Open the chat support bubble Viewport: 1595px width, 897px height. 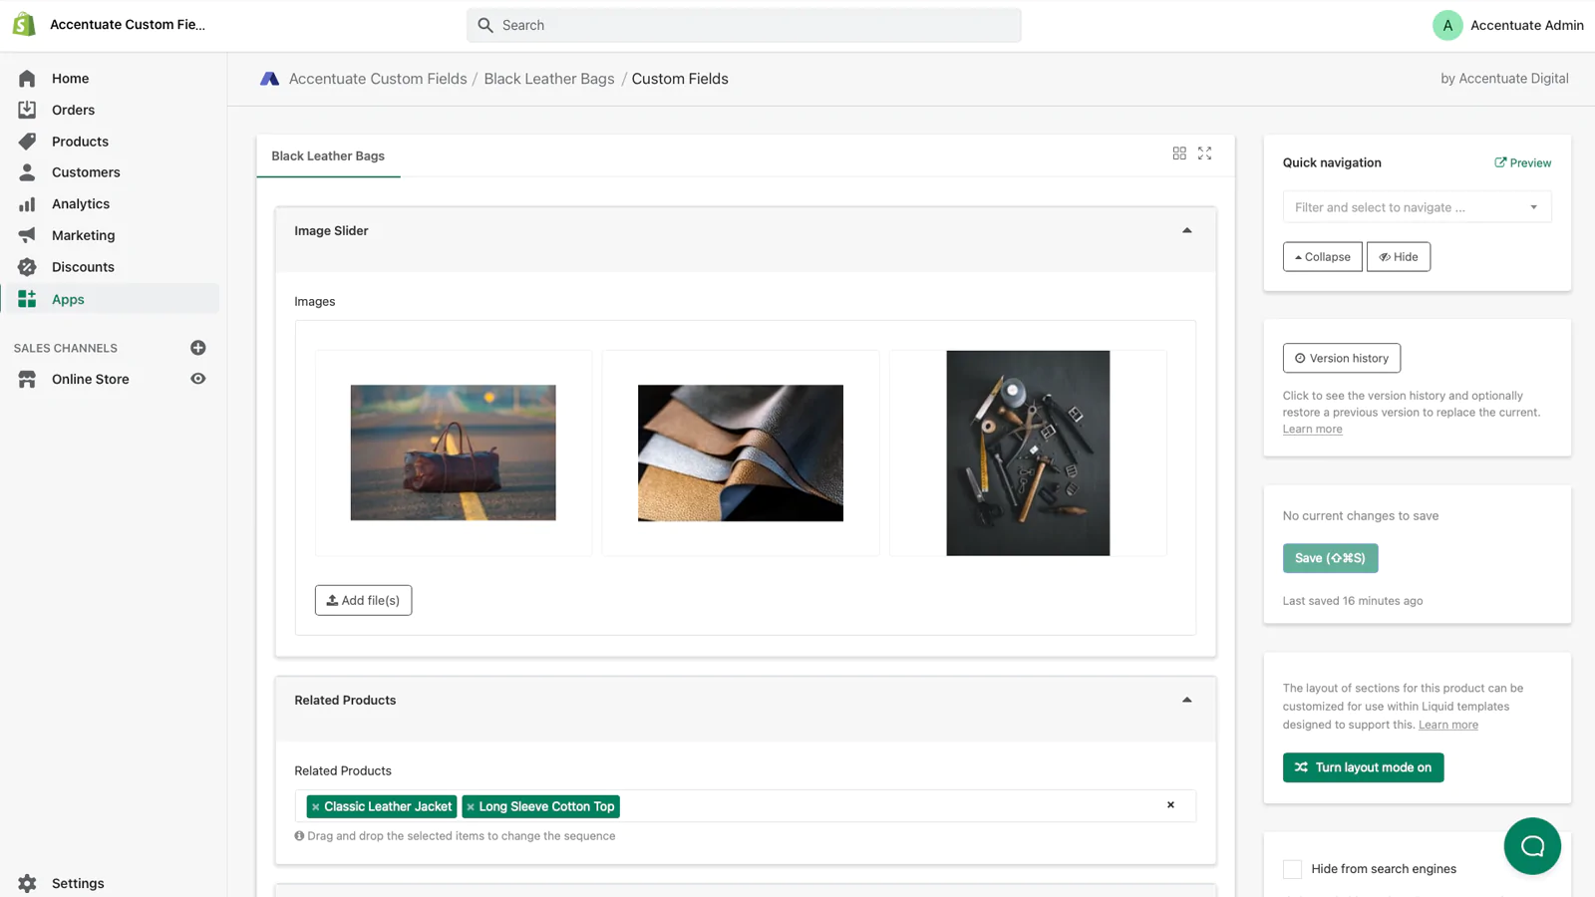(x=1532, y=846)
